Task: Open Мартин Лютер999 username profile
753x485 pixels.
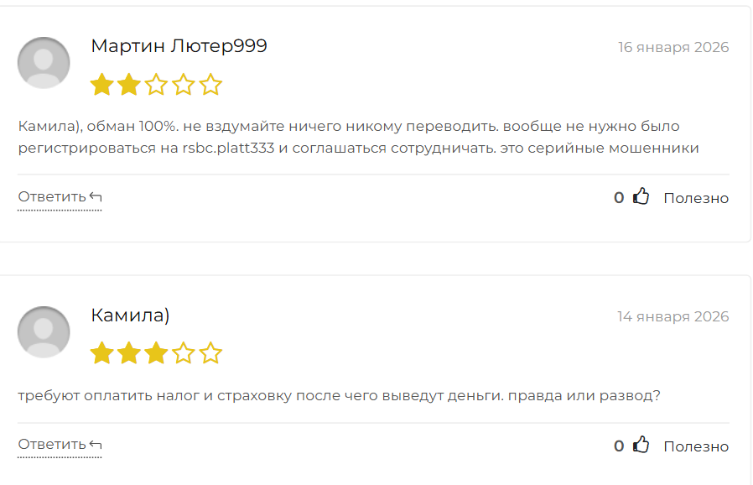Action: pyautogui.click(x=179, y=46)
